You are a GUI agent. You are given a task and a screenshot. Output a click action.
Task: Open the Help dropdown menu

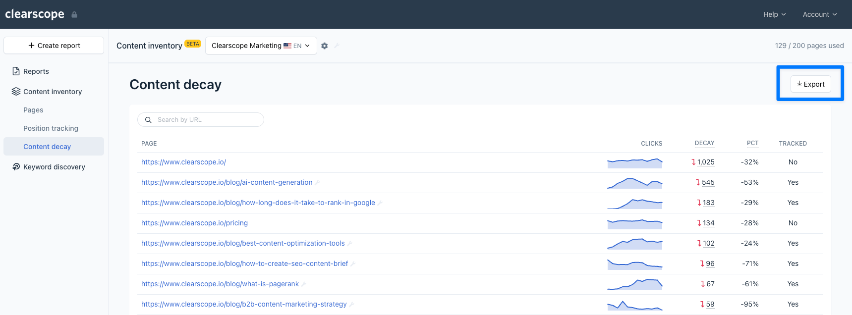[x=774, y=14]
